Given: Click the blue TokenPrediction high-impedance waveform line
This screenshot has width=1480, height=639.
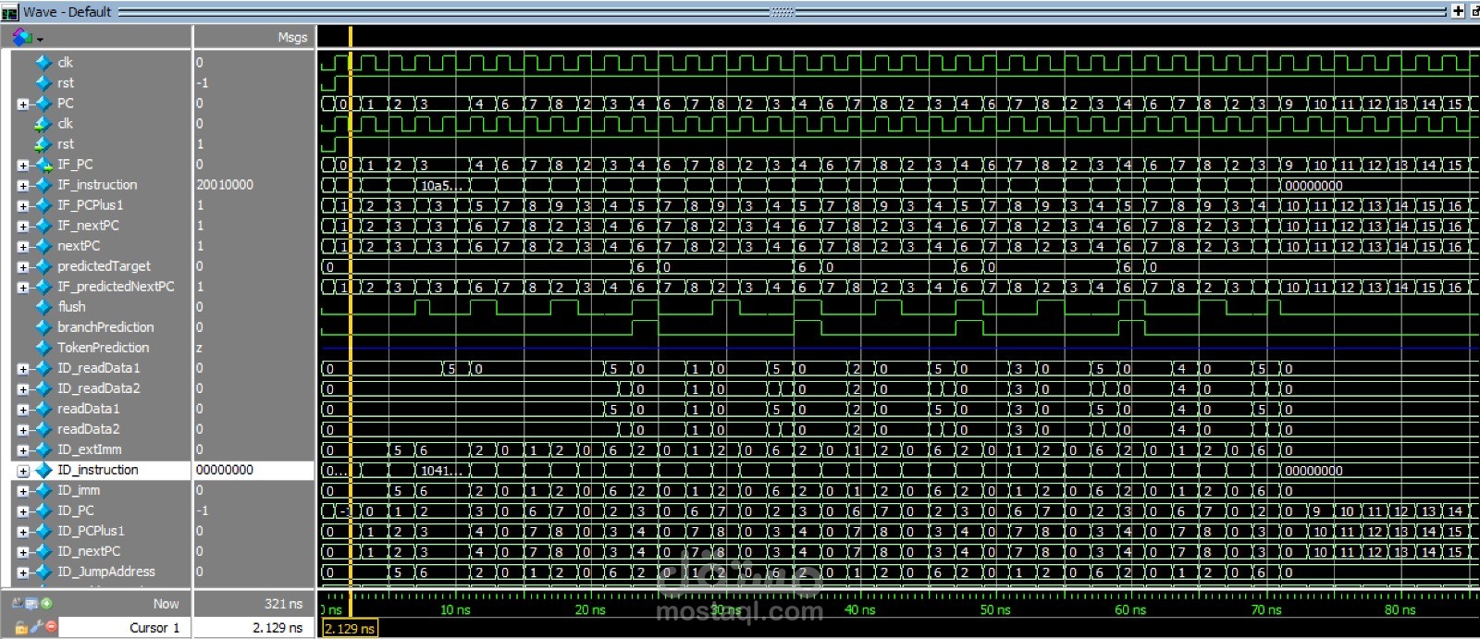Looking at the screenshot, I should (x=899, y=349).
